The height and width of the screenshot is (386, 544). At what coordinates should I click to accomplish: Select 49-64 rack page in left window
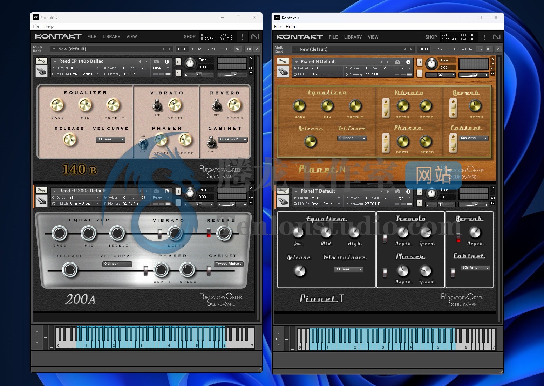[225, 49]
